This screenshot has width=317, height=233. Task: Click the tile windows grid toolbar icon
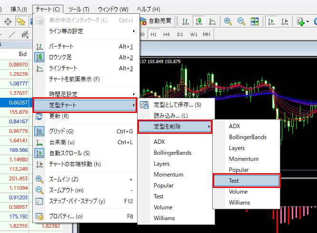(x=255, y=21)
